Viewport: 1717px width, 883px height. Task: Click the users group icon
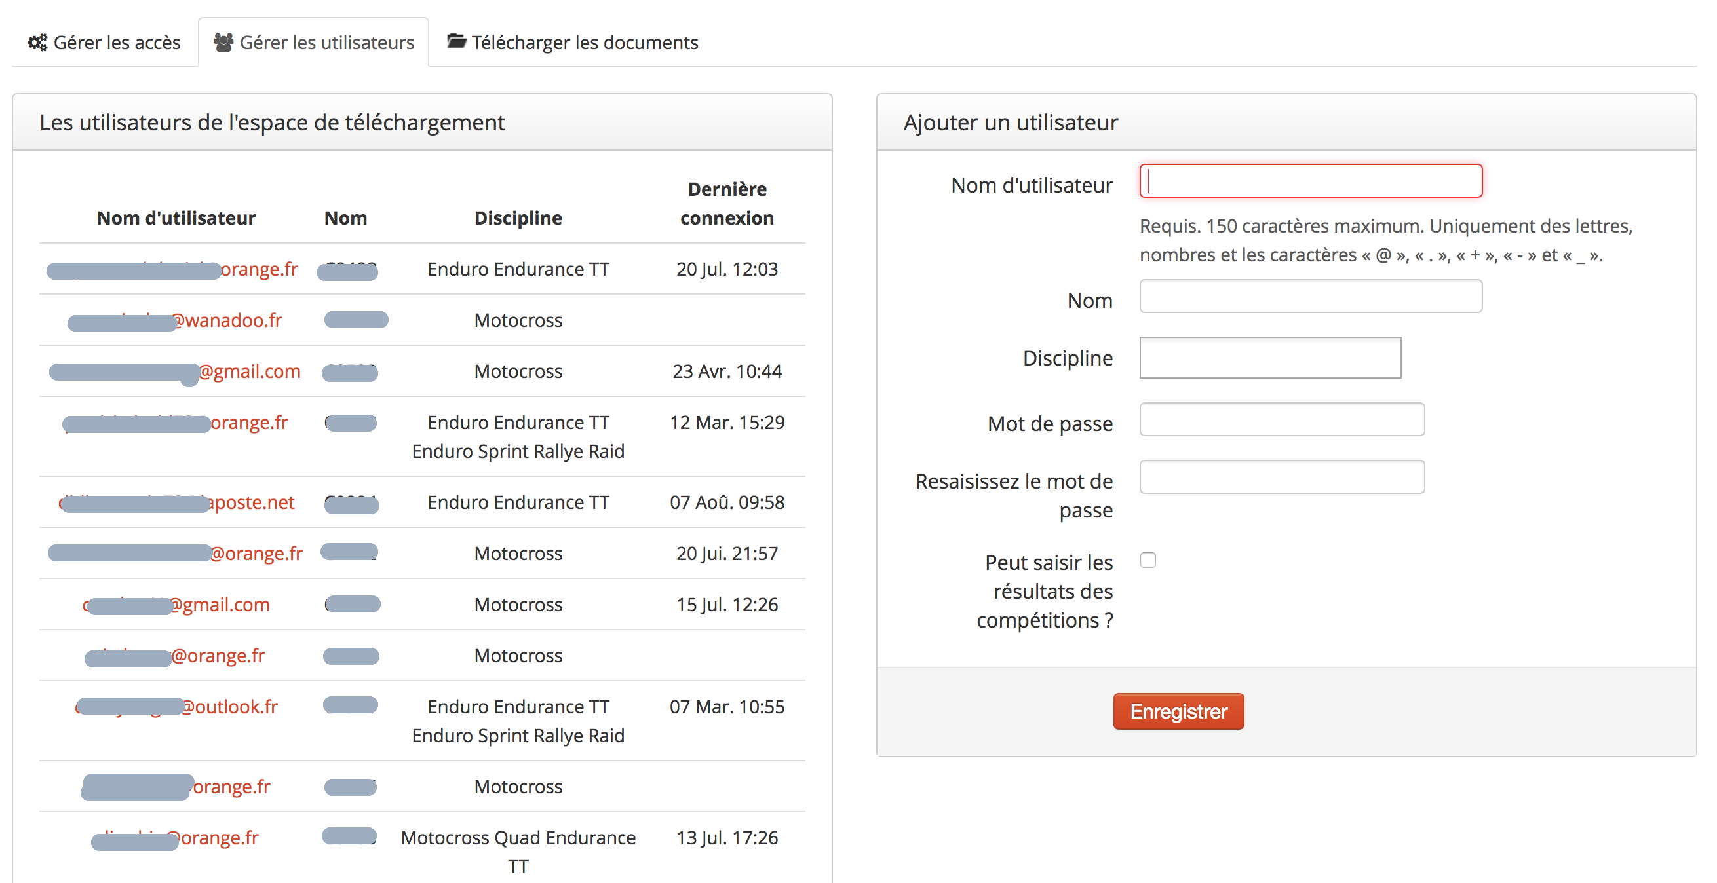coord(223,43)
